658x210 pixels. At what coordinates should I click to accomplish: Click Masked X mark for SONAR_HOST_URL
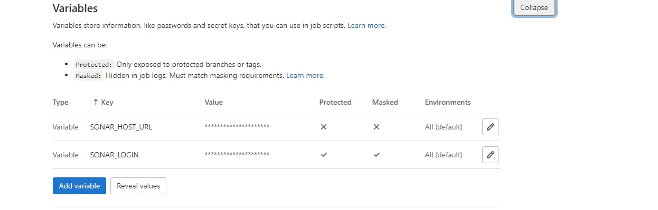pyautogui.click(x=377, y=127)
